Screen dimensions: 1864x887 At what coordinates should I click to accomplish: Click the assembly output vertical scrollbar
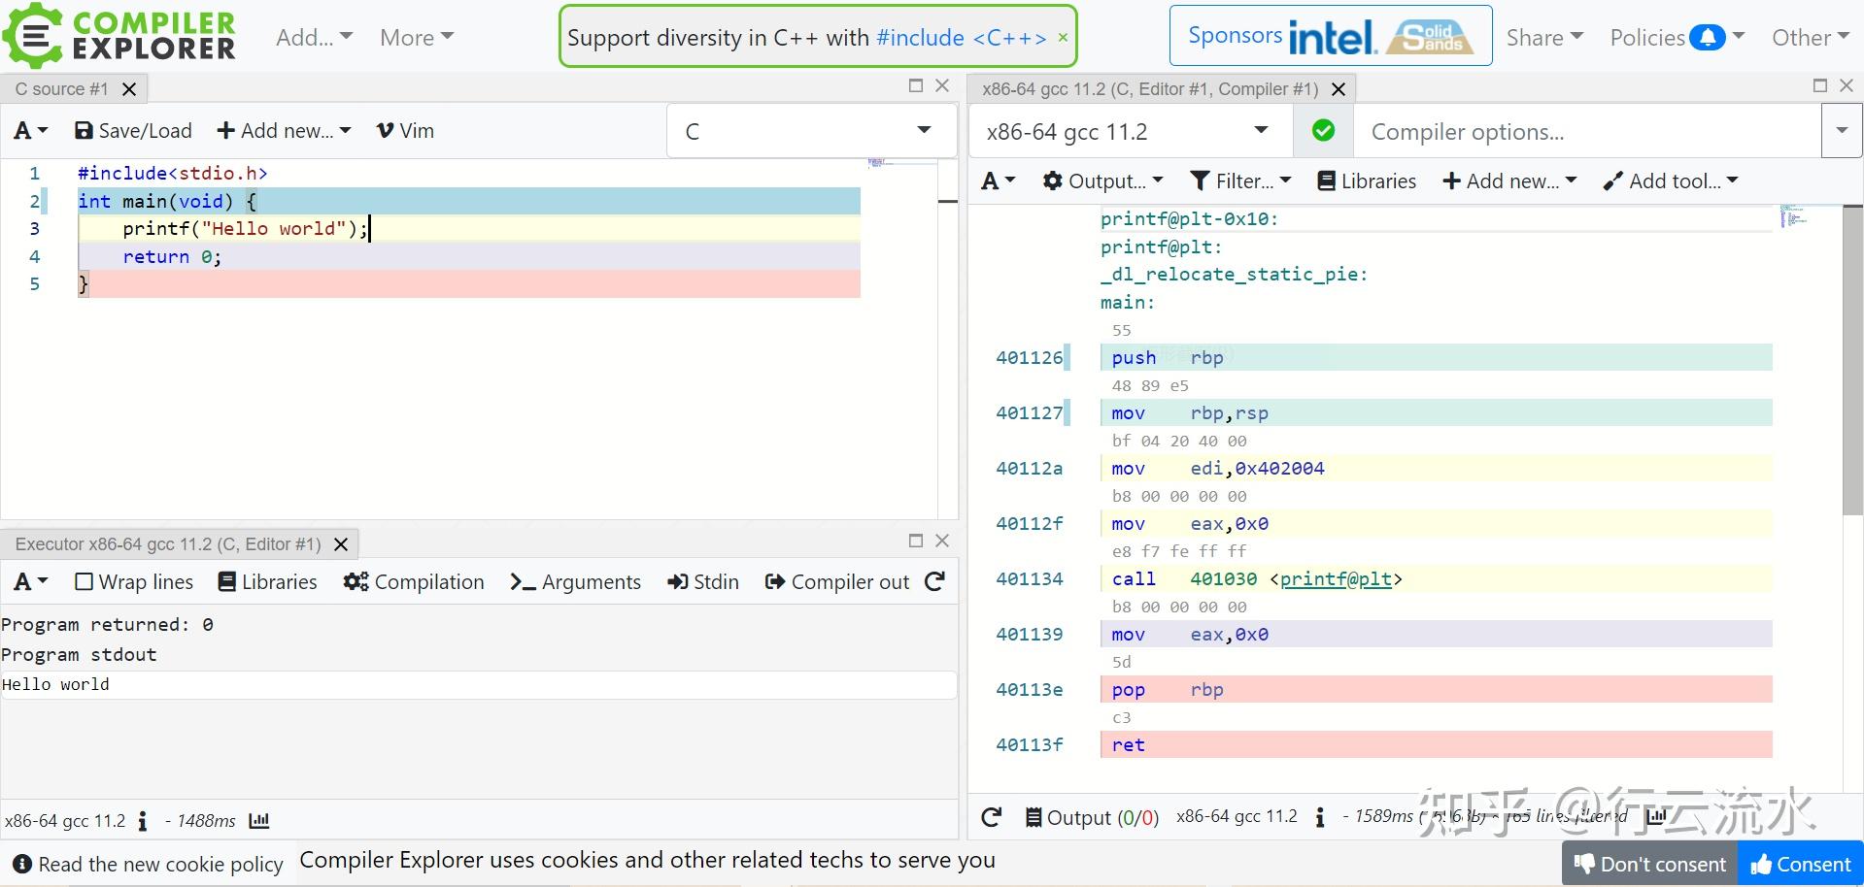point(1851,359)
